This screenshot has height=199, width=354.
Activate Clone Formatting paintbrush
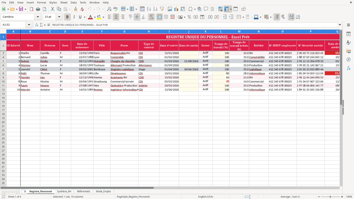pos(76,9)
